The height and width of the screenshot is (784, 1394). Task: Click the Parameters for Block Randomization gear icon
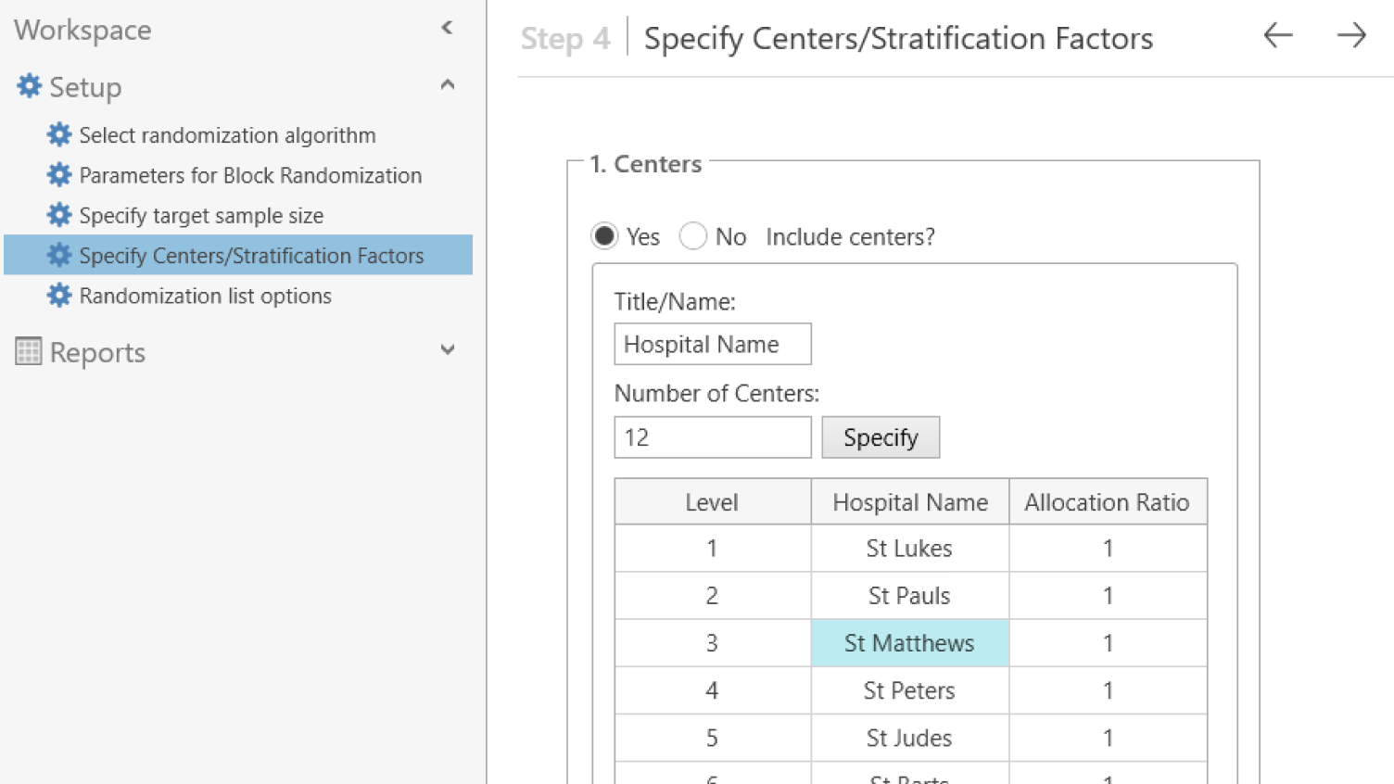point(58,175)
